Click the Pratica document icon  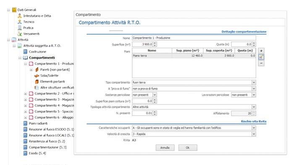click(x=20, y=28)
